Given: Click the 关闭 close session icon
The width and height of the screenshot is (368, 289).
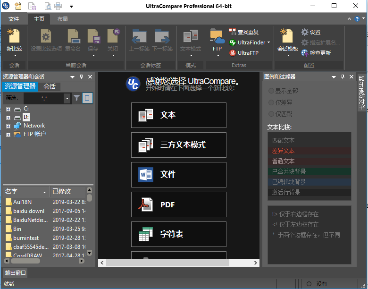Looking at the screenshot, I should (x=113, y=36).
